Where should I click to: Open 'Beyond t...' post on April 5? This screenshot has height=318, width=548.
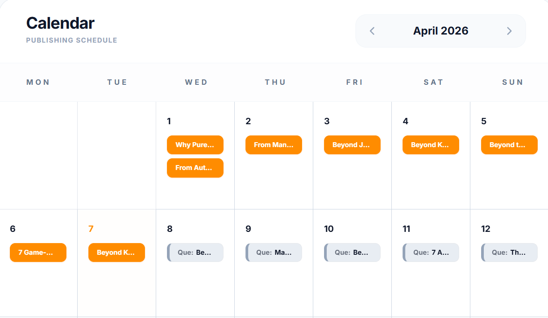(509, 145)
